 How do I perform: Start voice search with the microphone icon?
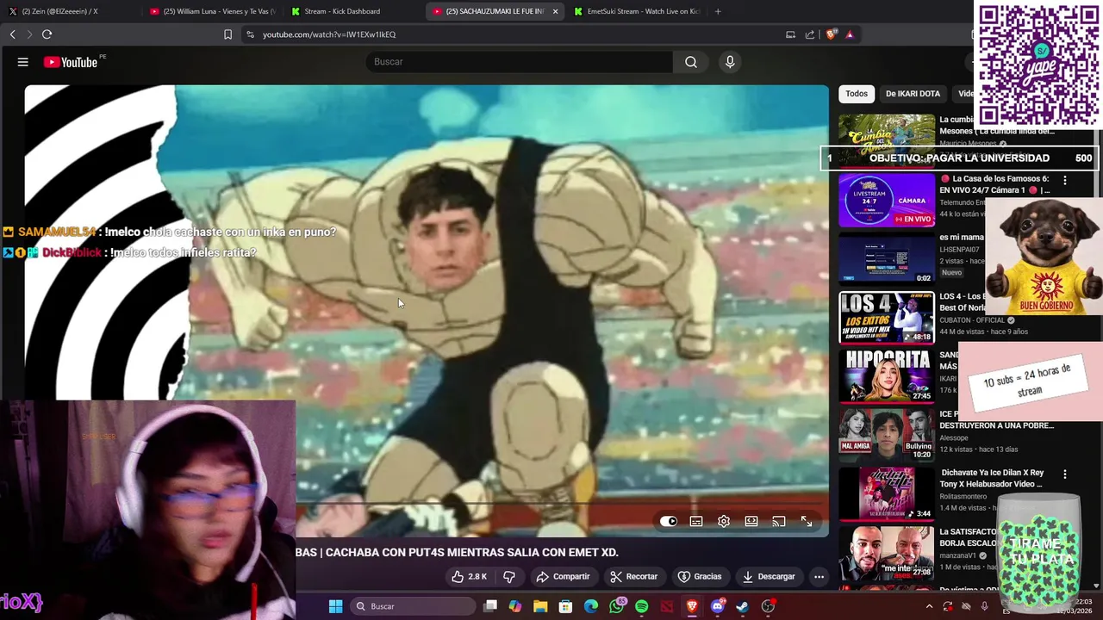[730, 62]
